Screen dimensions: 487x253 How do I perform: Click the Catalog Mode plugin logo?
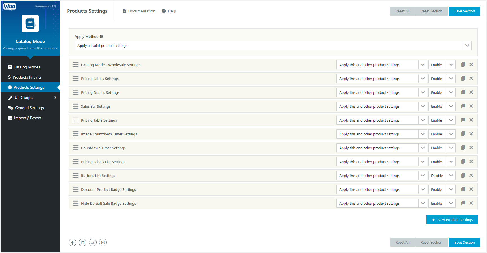point(30,23)
